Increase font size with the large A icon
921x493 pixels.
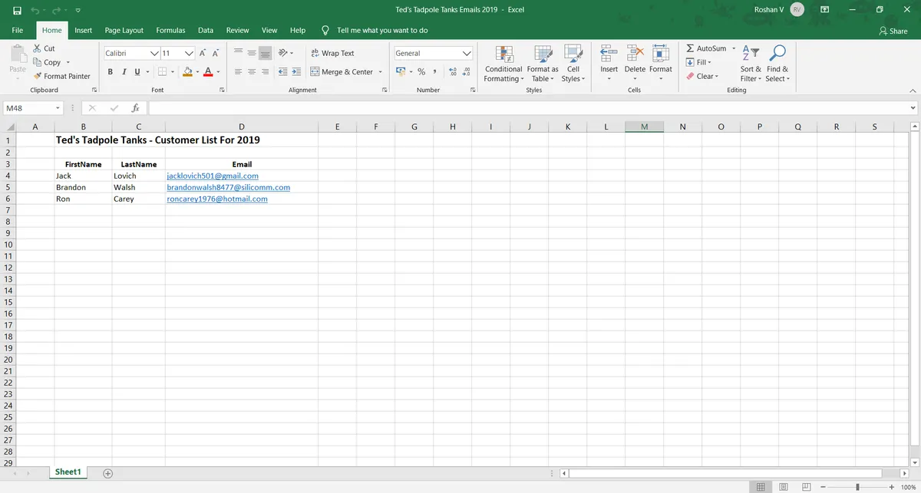tap(203, 53)
